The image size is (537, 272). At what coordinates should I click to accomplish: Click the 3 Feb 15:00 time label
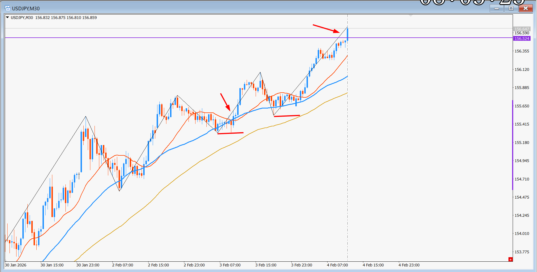[266, 265]
